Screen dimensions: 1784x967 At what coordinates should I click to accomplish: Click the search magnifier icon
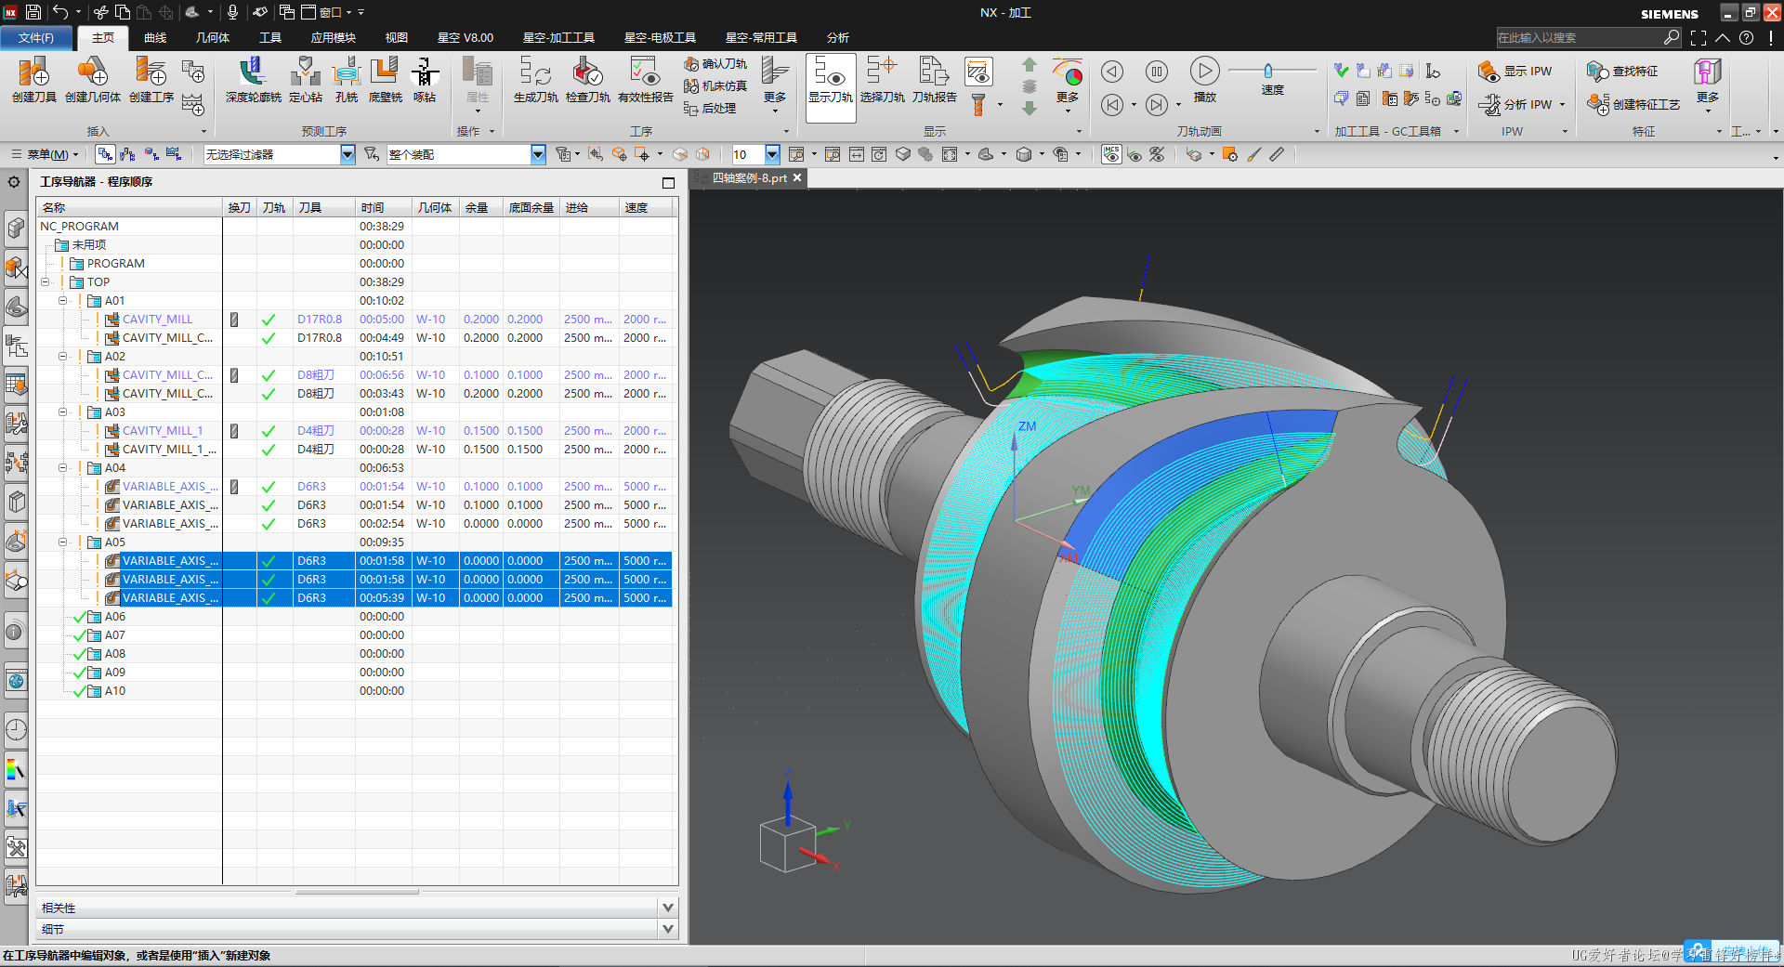[x=1672, y=37]
